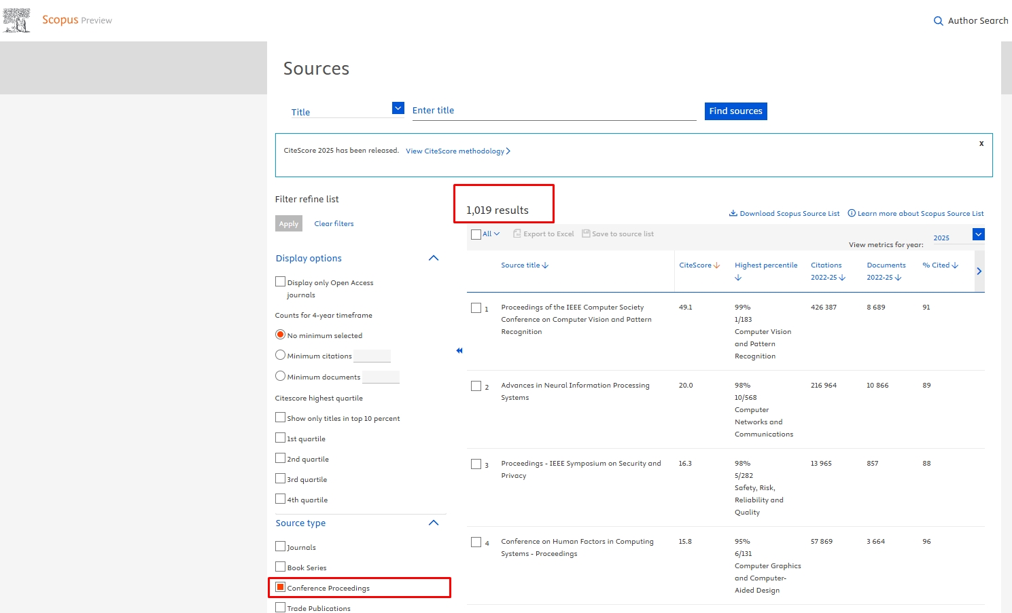Click the documents value 3 664
Viewport: 1012px width, 613px height.
coord(876,541)
